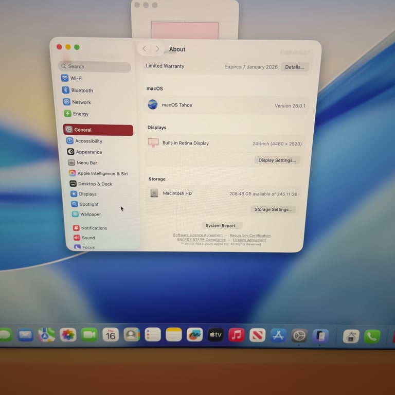The height and width of the screenshot is (395, 395).
Task: Open News from the Dock
Action: pyautogui.click(x=258, y=335)
